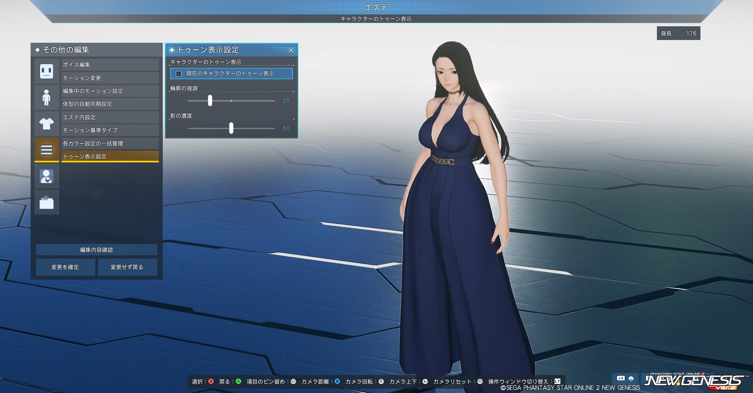Open モーション変更 menu item

pos(110,78)
